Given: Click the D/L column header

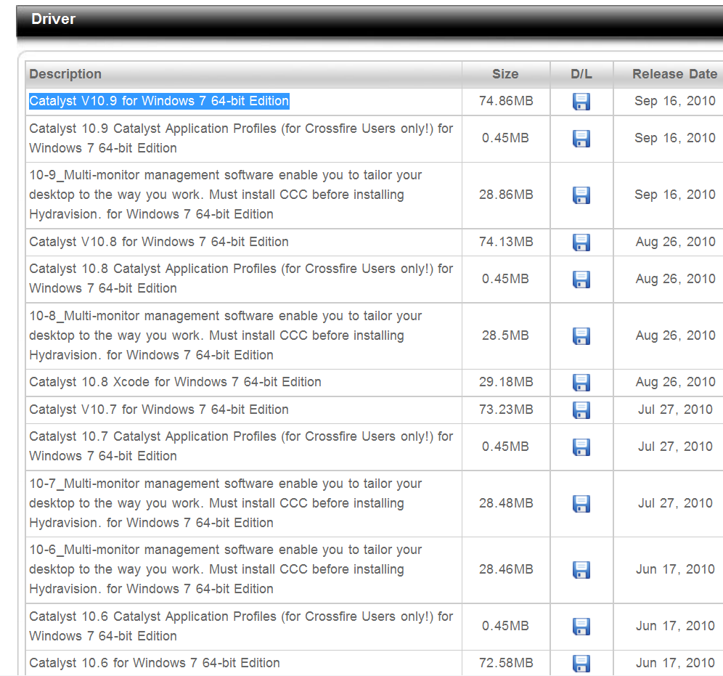Looking at the screenshot, I should pyautogui.click(x=581, y=74).
